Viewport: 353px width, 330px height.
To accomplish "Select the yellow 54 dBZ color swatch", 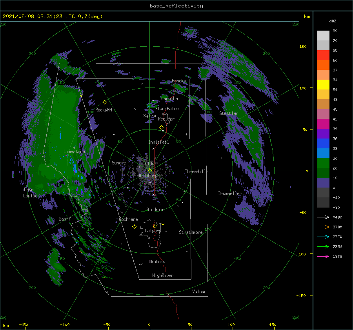I will coord(323,84).
